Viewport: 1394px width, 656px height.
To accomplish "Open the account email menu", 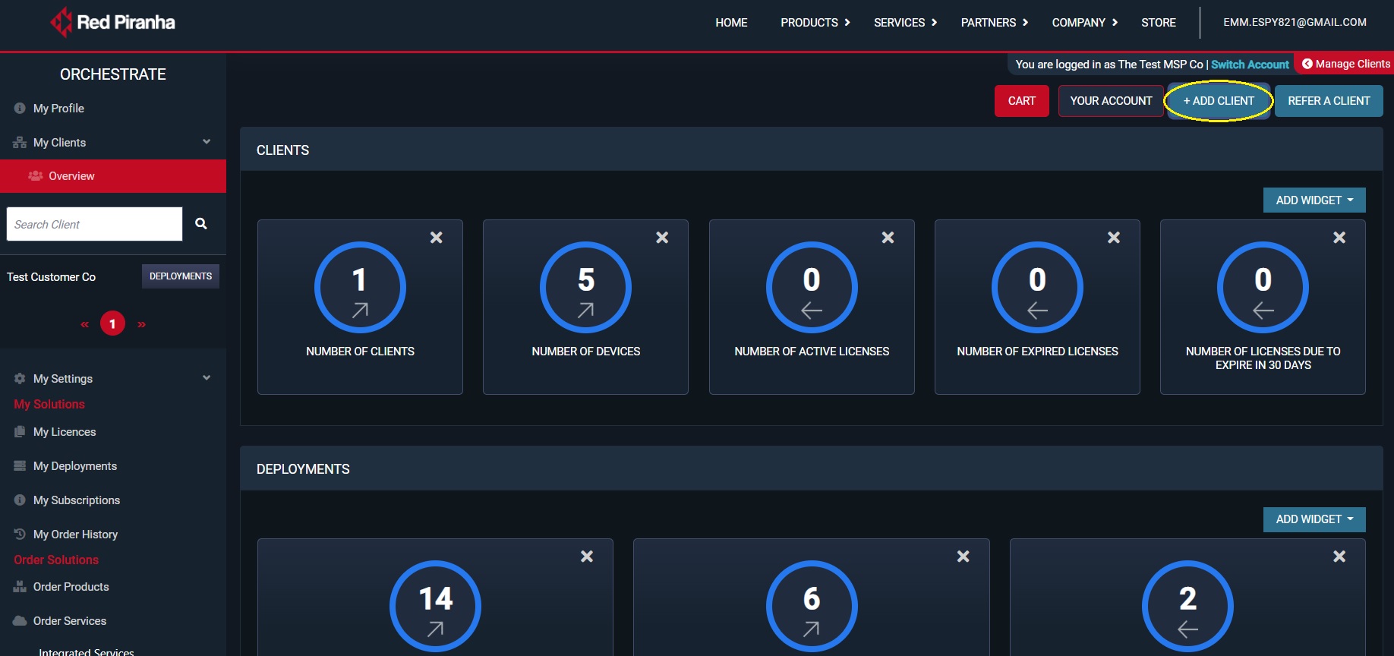I will [1295, 23].
